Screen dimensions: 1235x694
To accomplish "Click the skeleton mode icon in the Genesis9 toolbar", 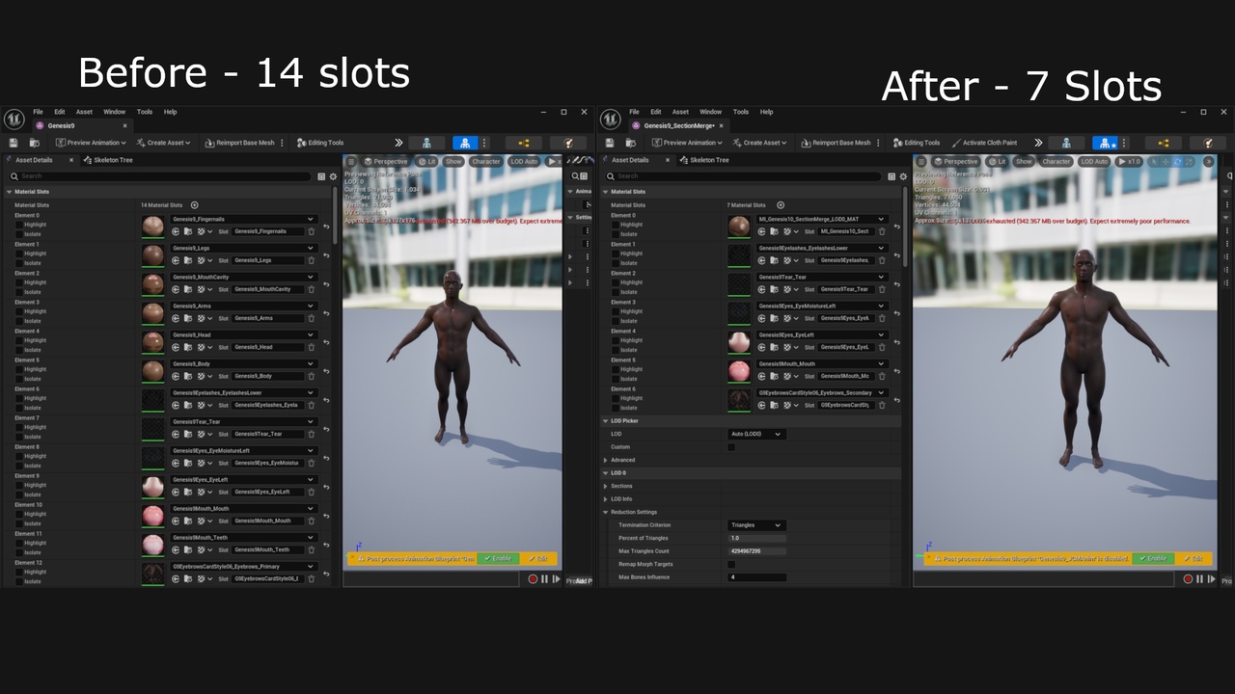I will coord(426,143).
